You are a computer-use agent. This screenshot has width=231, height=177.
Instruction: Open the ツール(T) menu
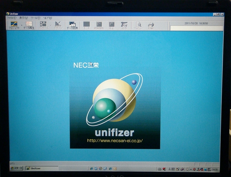35,18
